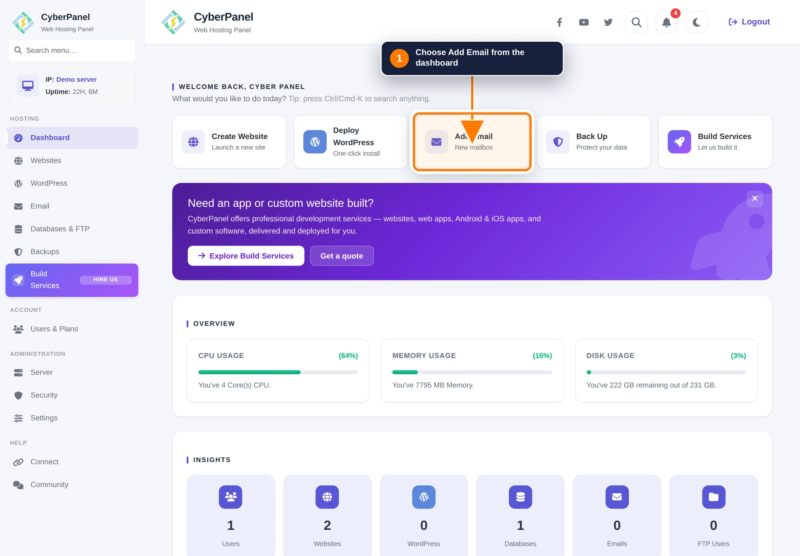The image size is (800, 556).
Task: Click the Users insight icon
Action: click(231, 497)
